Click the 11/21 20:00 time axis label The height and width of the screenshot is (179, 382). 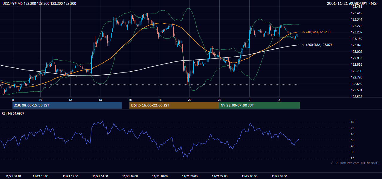click(x=190, y=176)
